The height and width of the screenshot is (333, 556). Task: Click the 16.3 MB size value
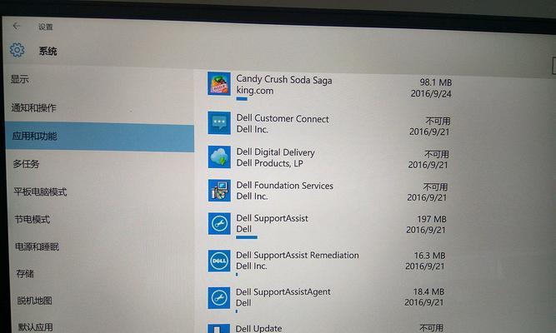(x=429, y=256)
